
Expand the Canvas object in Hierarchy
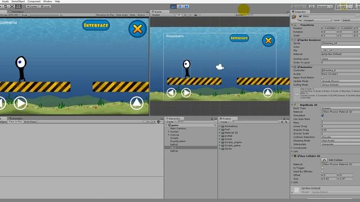click(169, 135)
